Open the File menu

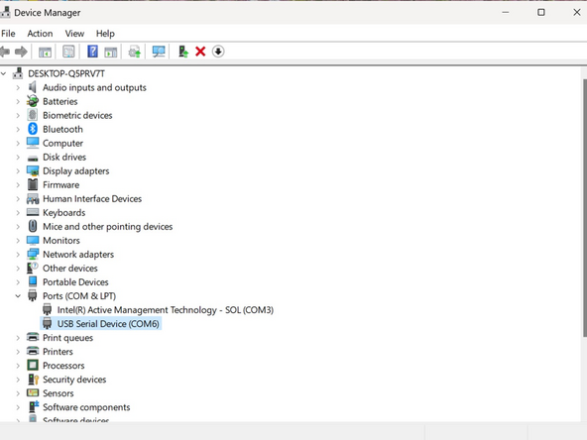(x=8, y=34)
